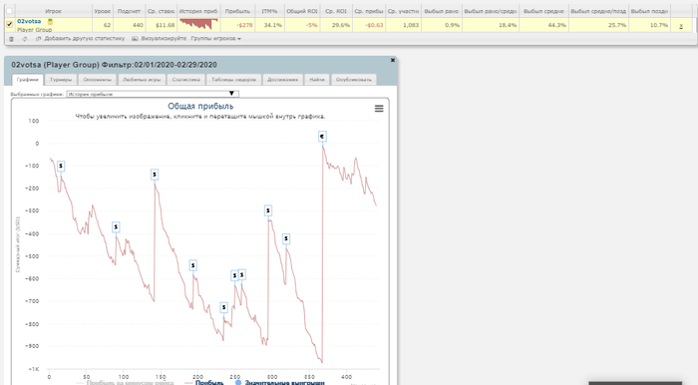Click the trash icon below the player row
The width and height of the screenshot is (698, 385).
point(12,39)
